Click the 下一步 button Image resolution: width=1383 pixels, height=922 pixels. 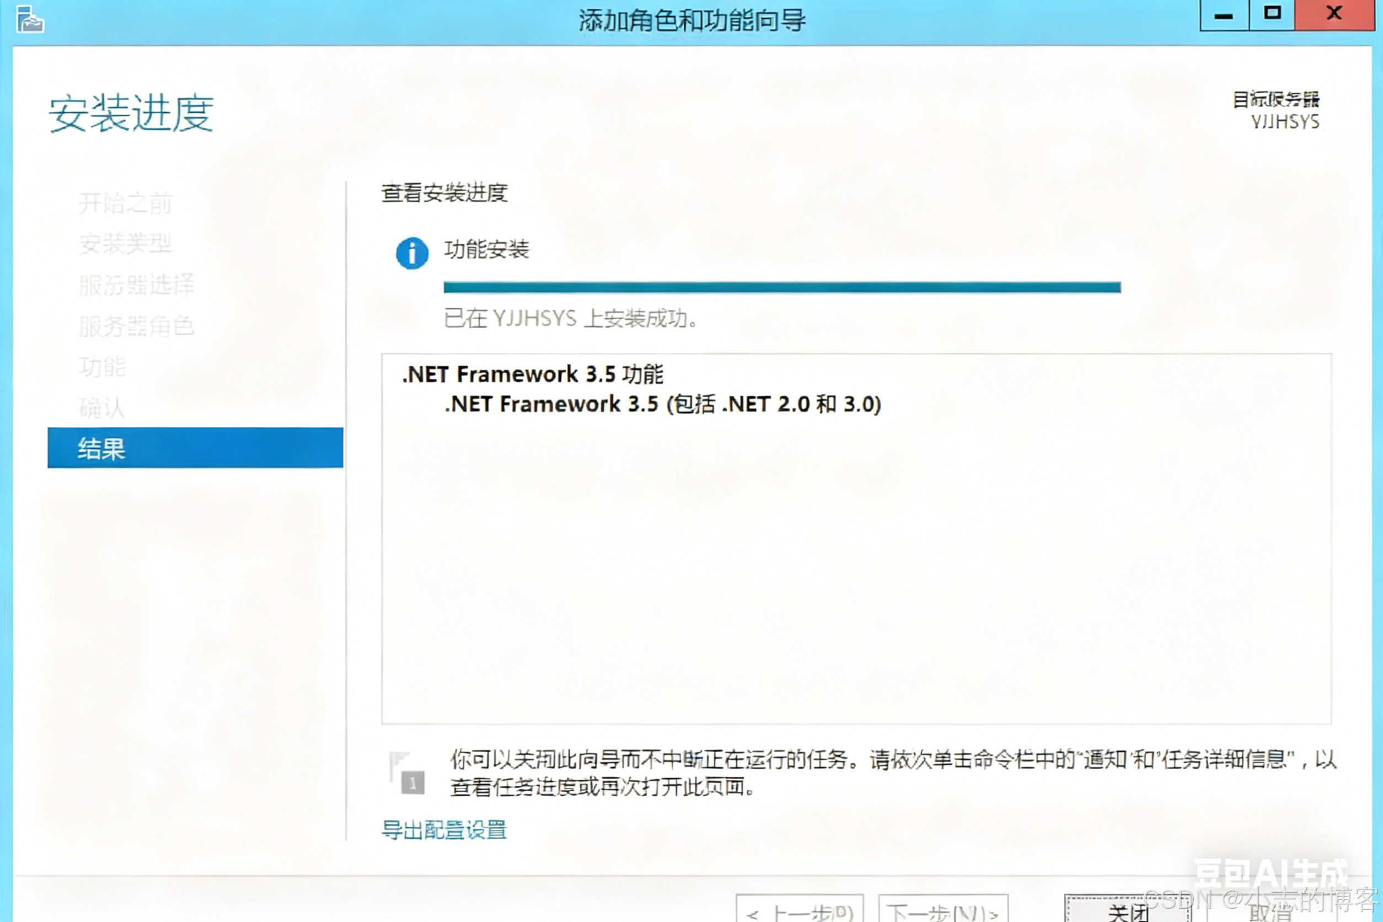[x=942, y=912]
